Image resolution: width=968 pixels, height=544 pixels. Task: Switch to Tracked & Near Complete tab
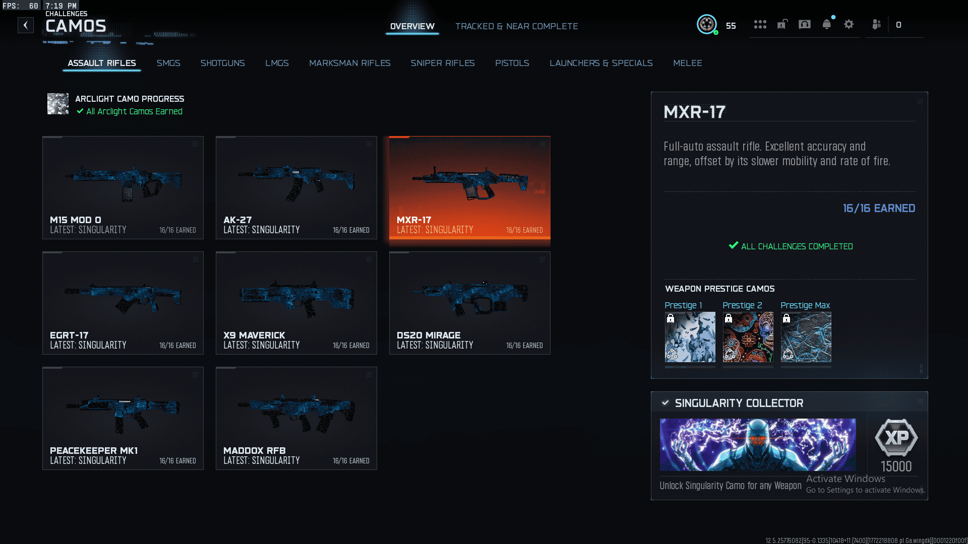click(x=517, y=26)
